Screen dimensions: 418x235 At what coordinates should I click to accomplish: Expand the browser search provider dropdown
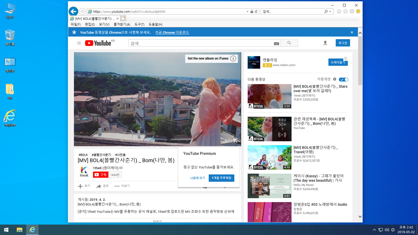pyautogui.click(x=330, y=11)
